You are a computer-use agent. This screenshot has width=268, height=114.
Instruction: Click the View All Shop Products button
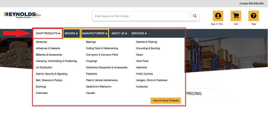point(166,100)
